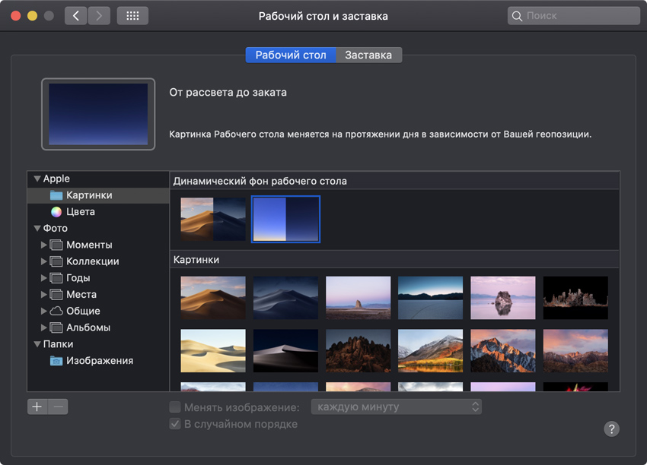Enable the Менять изображение checkbox
This screenshot has height=465, width=647.
pyautogui.click(x=175, y=407)
